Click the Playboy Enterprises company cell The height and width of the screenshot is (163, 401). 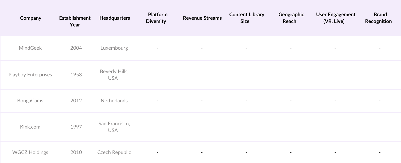pyautogui.click(x=30, y=75)
